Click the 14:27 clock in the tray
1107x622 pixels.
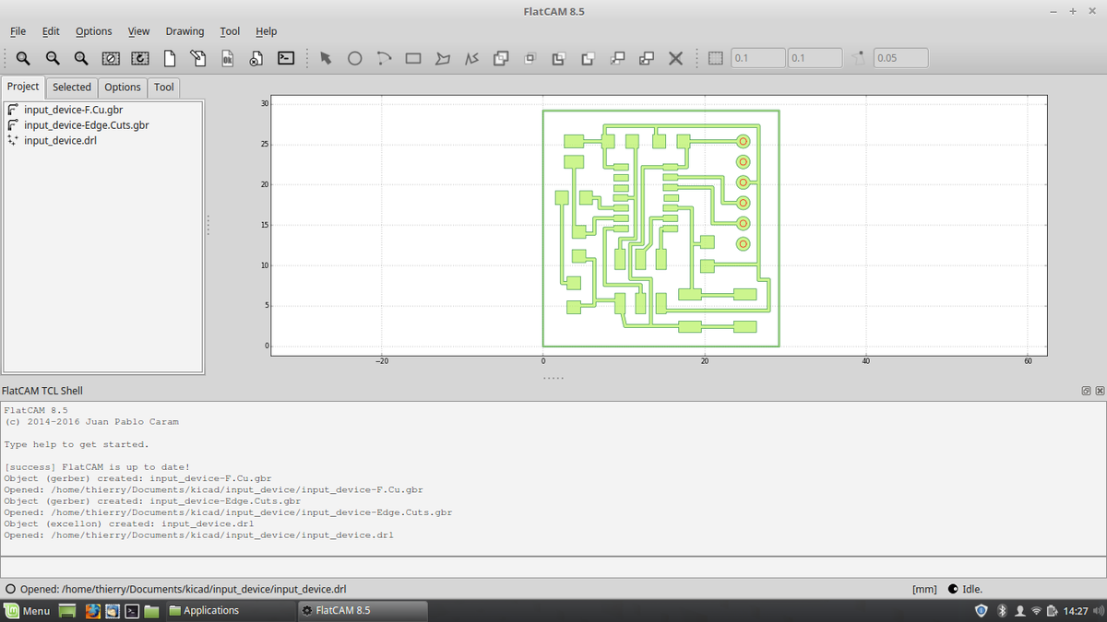[x=1076, y=611]
